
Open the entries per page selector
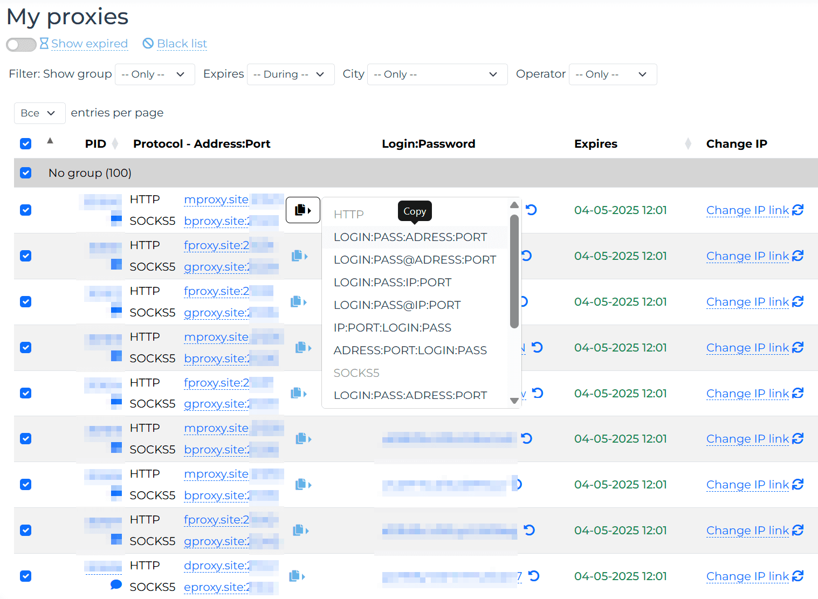(x=39, y=113)
